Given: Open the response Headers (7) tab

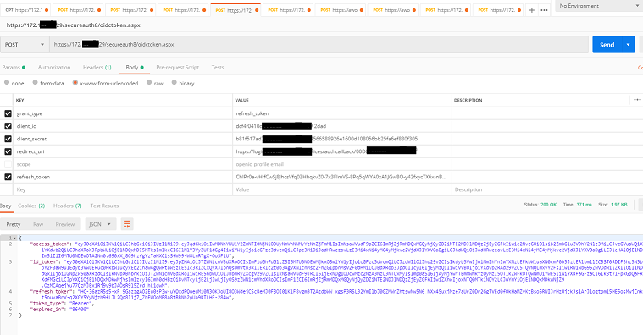Looking at the screenshot, I should 67,206.
